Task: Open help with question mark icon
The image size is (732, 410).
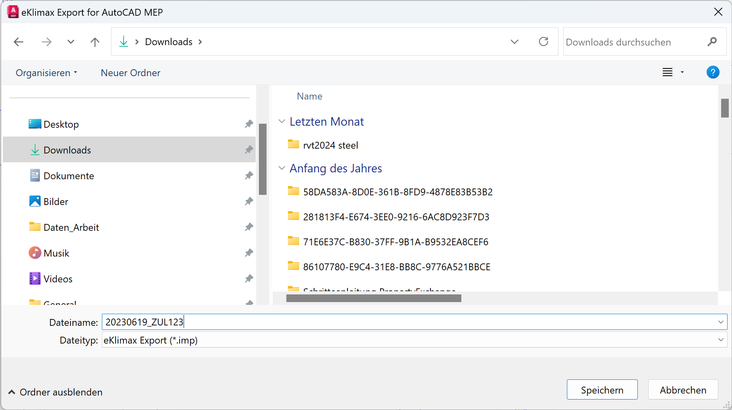Action: (x=713, y=72)
